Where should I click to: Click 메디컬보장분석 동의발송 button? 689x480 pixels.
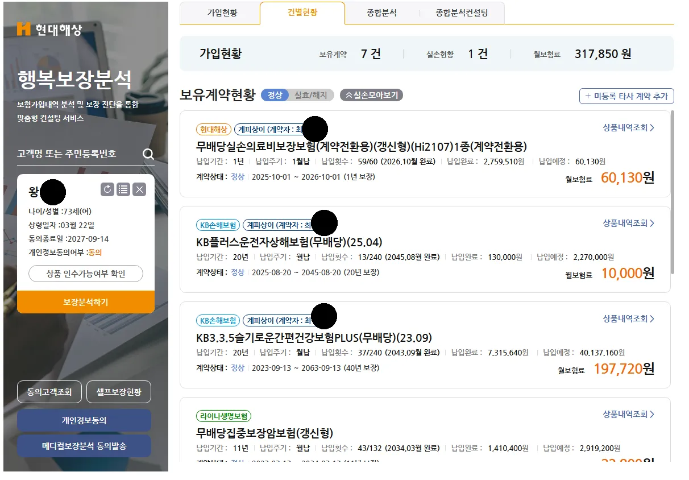84,446
